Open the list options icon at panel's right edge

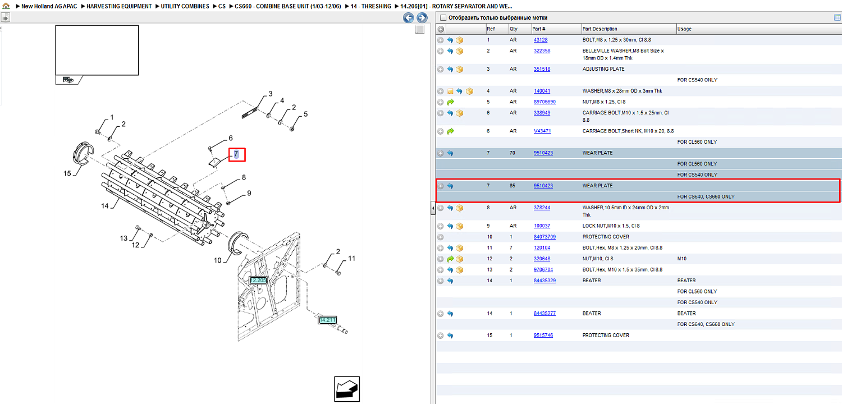coord(838,18)
